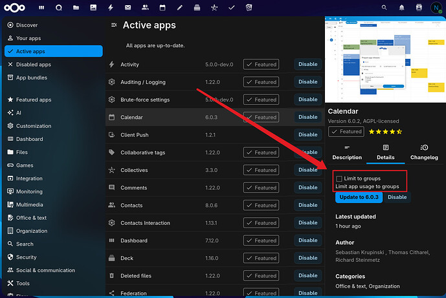This screenshot has height=298, width=446.
Task: Click the Calendar screenshot preview
Action: [x=385, y=59]
